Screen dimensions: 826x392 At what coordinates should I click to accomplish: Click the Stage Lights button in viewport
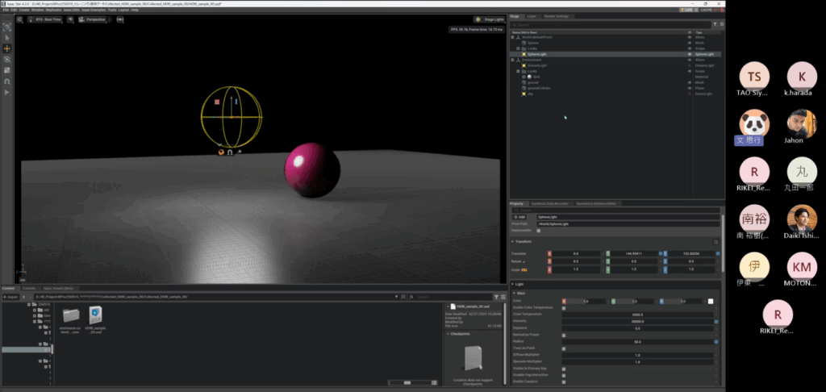point(488,19)
